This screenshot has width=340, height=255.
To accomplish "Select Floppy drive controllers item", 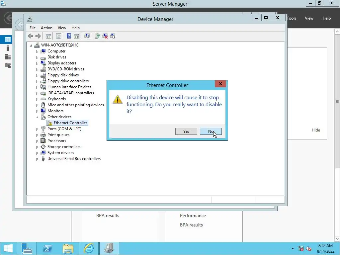I will click(x=68, y=81).
